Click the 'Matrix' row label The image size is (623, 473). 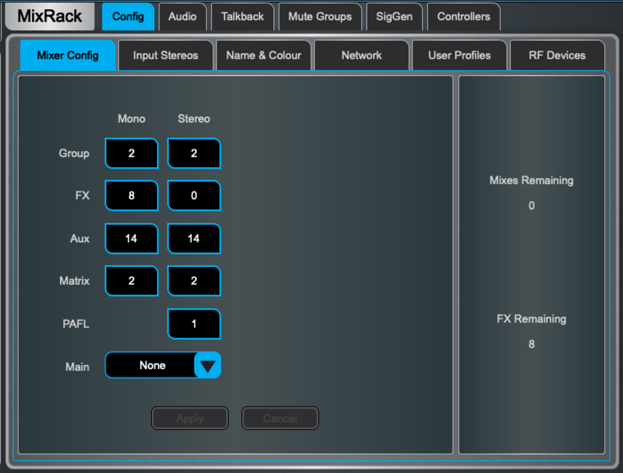tap(74, 281)
